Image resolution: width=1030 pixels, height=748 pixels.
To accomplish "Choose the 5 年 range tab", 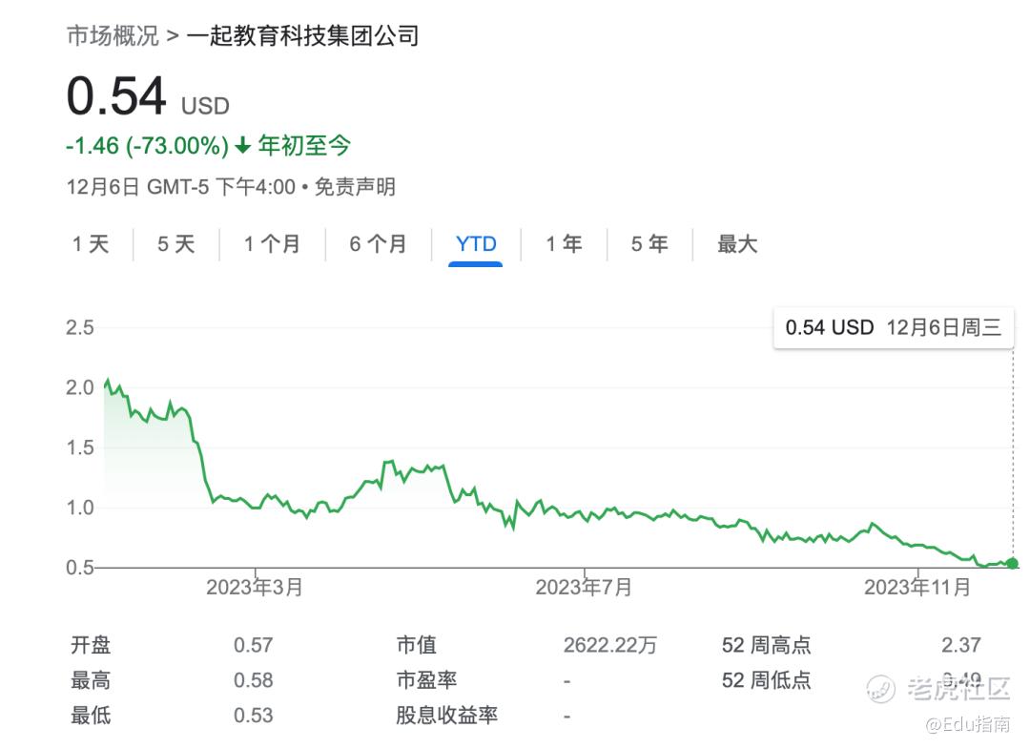I will [x=649, y=244].
